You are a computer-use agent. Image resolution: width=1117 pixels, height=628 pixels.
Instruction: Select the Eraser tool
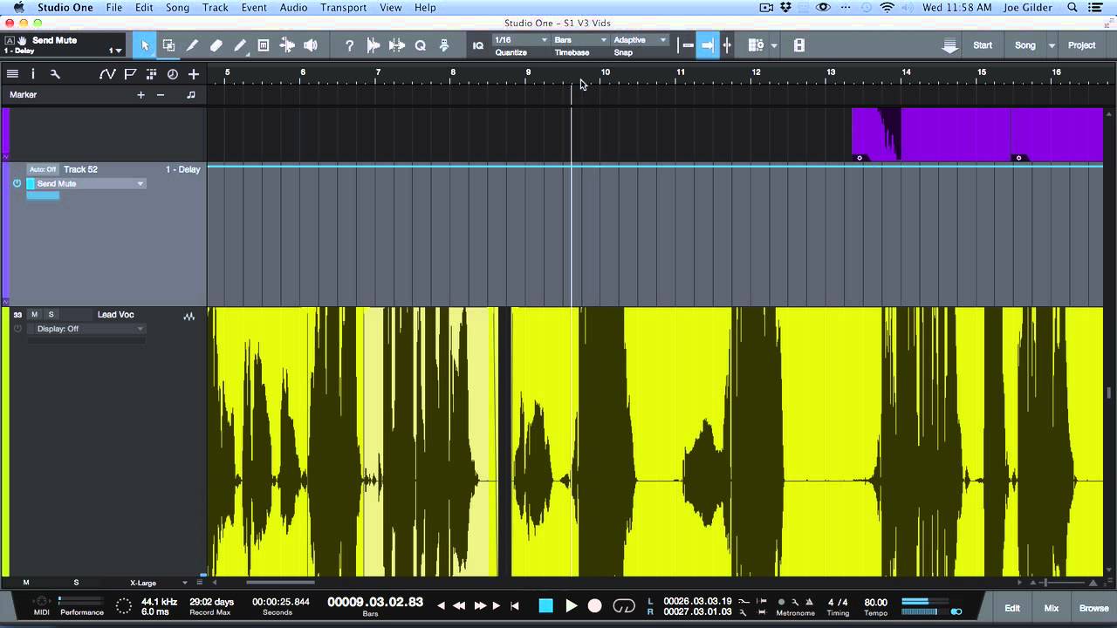[x=216, y=45]
